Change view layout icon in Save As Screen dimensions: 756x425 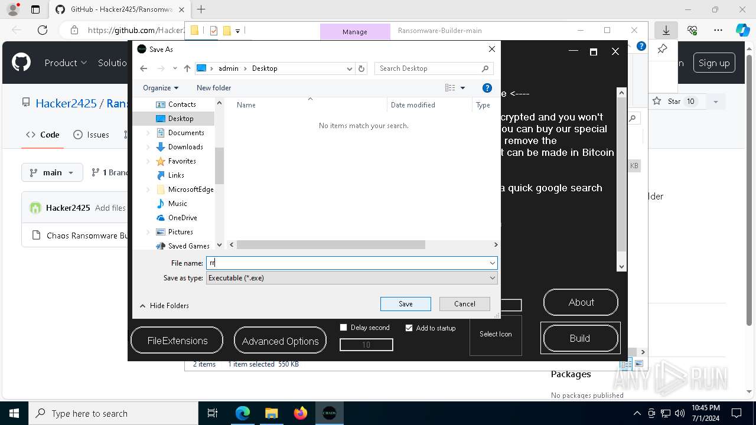450,88
